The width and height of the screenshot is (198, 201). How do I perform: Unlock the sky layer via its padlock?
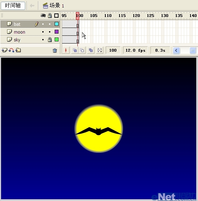click(x=50, y=40)
